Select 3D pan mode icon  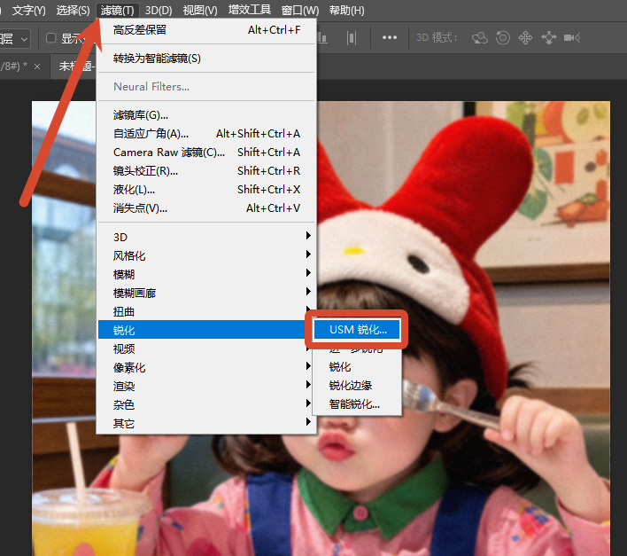coord(525,38)
